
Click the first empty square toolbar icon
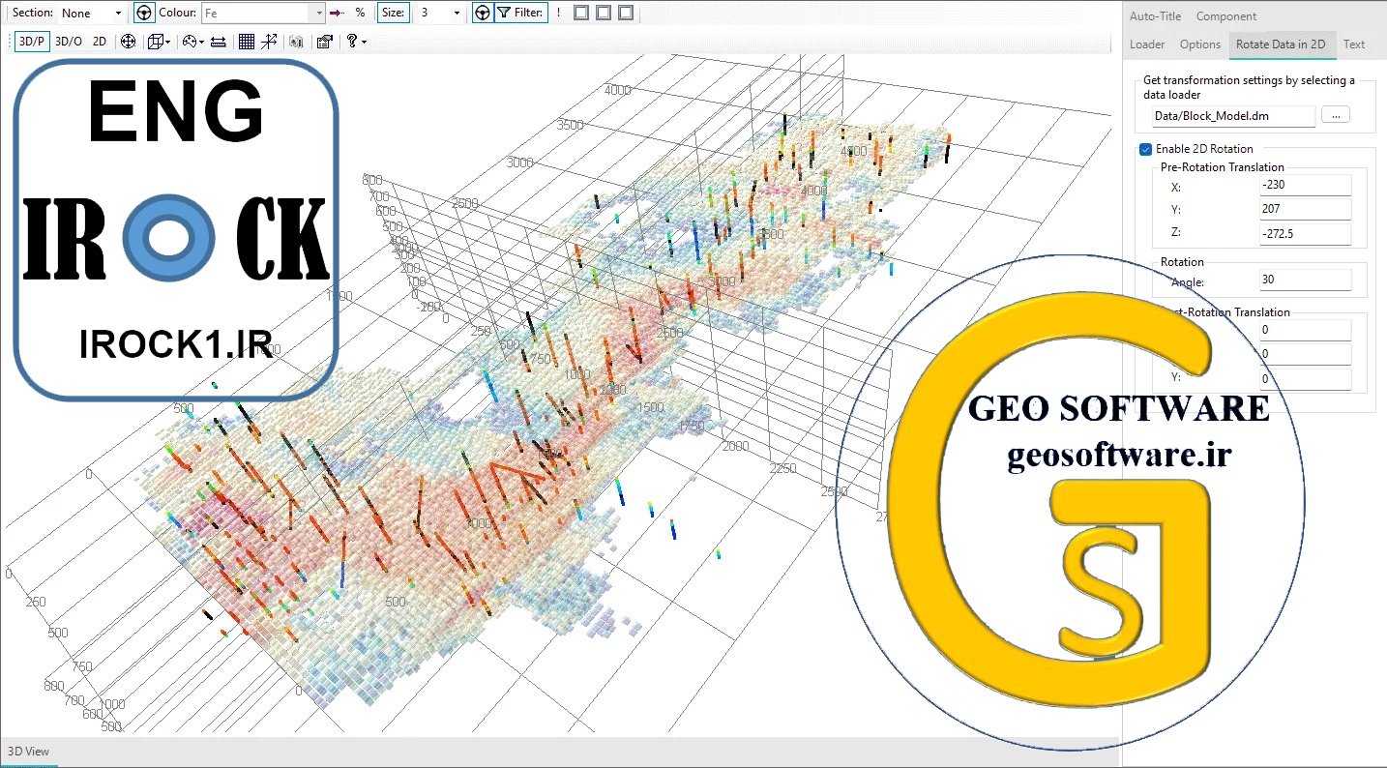point(581,13)
